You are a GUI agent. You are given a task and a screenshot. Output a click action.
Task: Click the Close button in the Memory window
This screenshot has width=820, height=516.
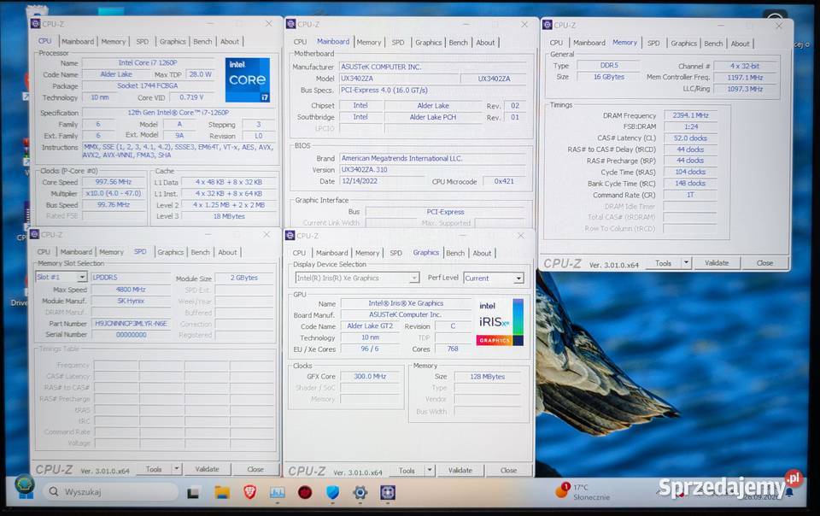pos(764,263)
